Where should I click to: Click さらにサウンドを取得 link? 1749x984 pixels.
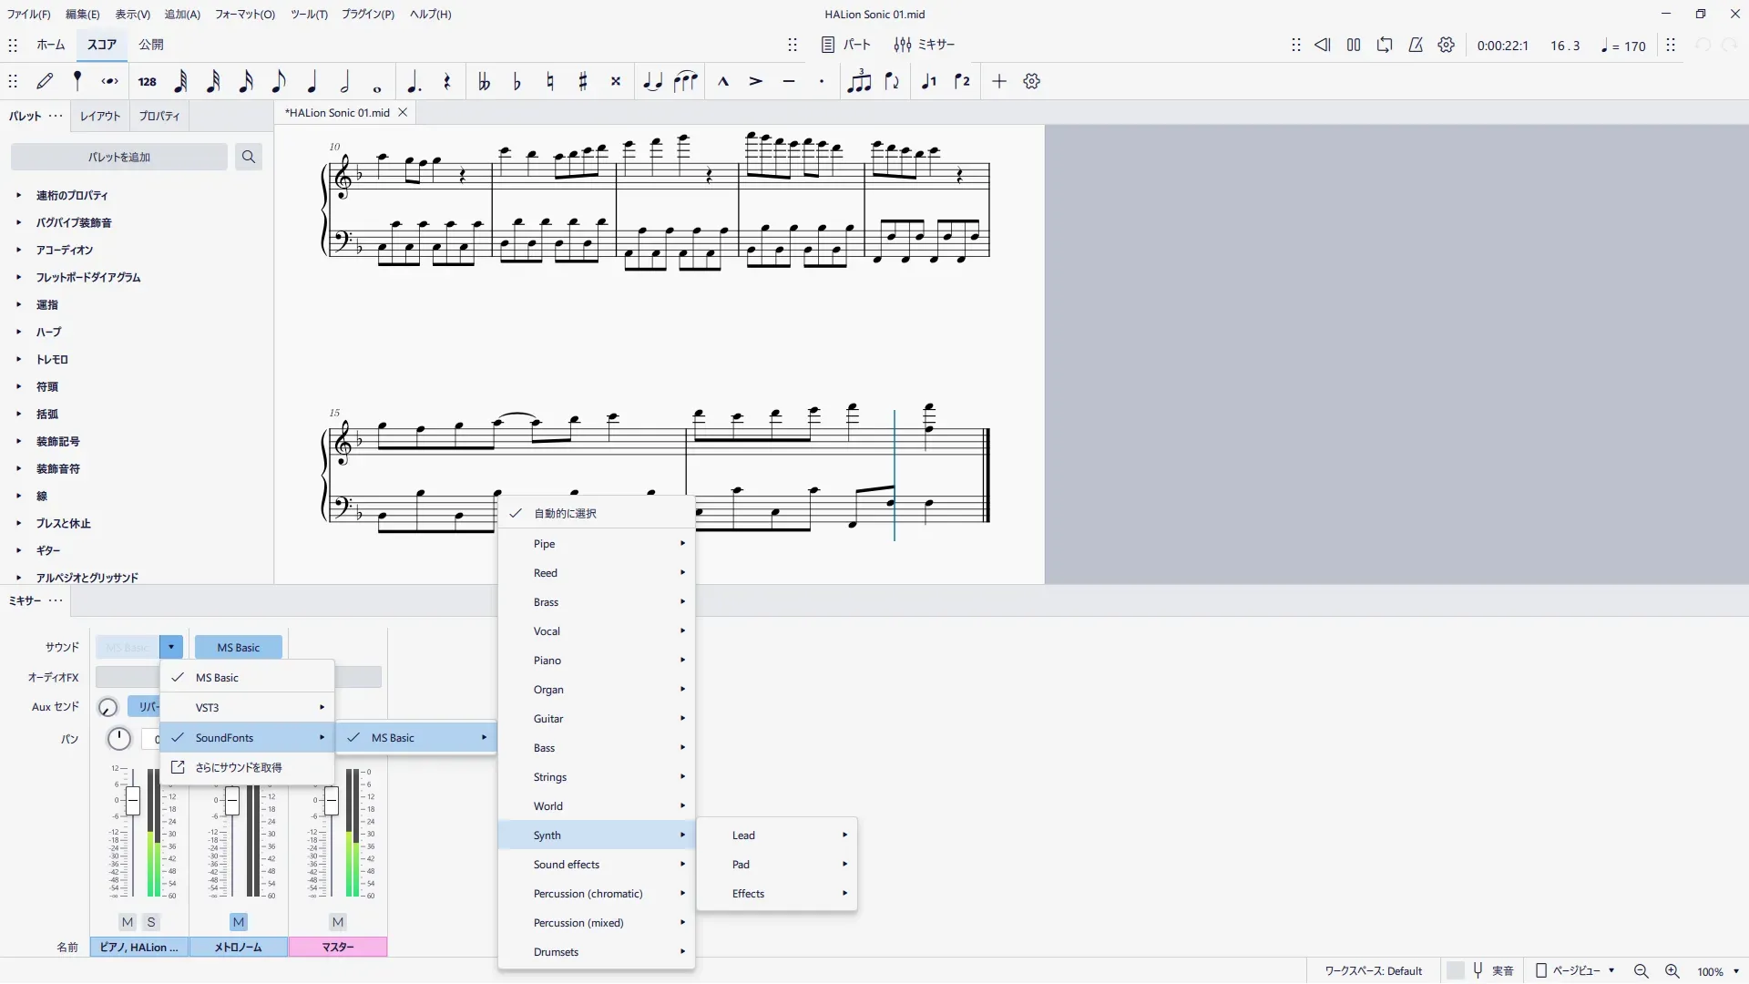point(238,767)
